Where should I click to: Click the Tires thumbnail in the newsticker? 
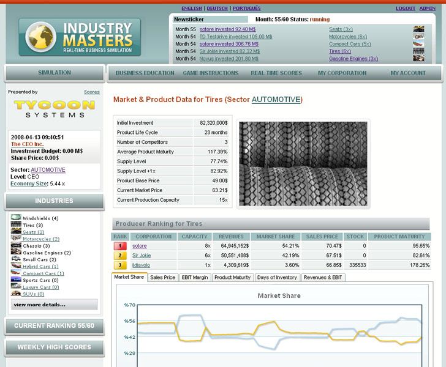point(418,51)
